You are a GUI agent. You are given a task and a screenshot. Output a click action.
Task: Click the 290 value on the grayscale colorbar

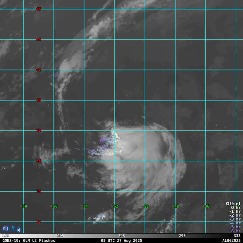pos(182,236)
